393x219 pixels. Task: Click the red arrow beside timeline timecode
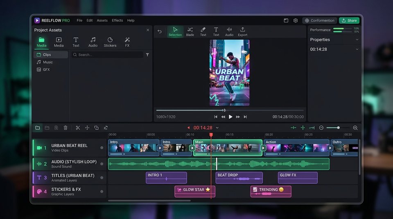188,127
